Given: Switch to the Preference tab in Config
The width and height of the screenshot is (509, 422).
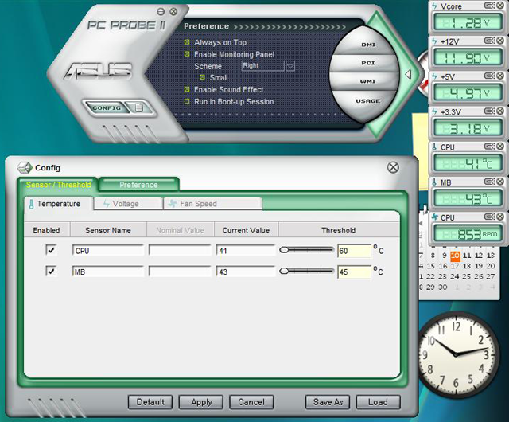Looking at the screenshot, I should (x=138, y=185).
